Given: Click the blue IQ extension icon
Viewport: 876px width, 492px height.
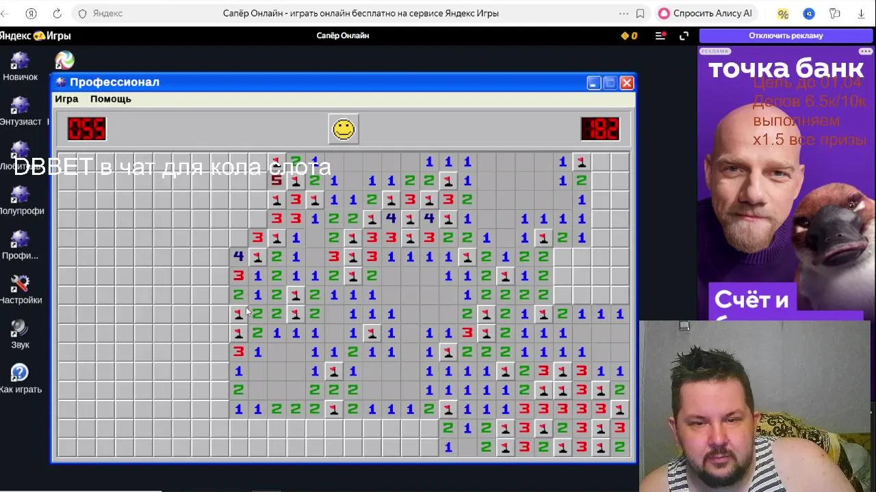Looking at the screenshot, I should point(809,13).
